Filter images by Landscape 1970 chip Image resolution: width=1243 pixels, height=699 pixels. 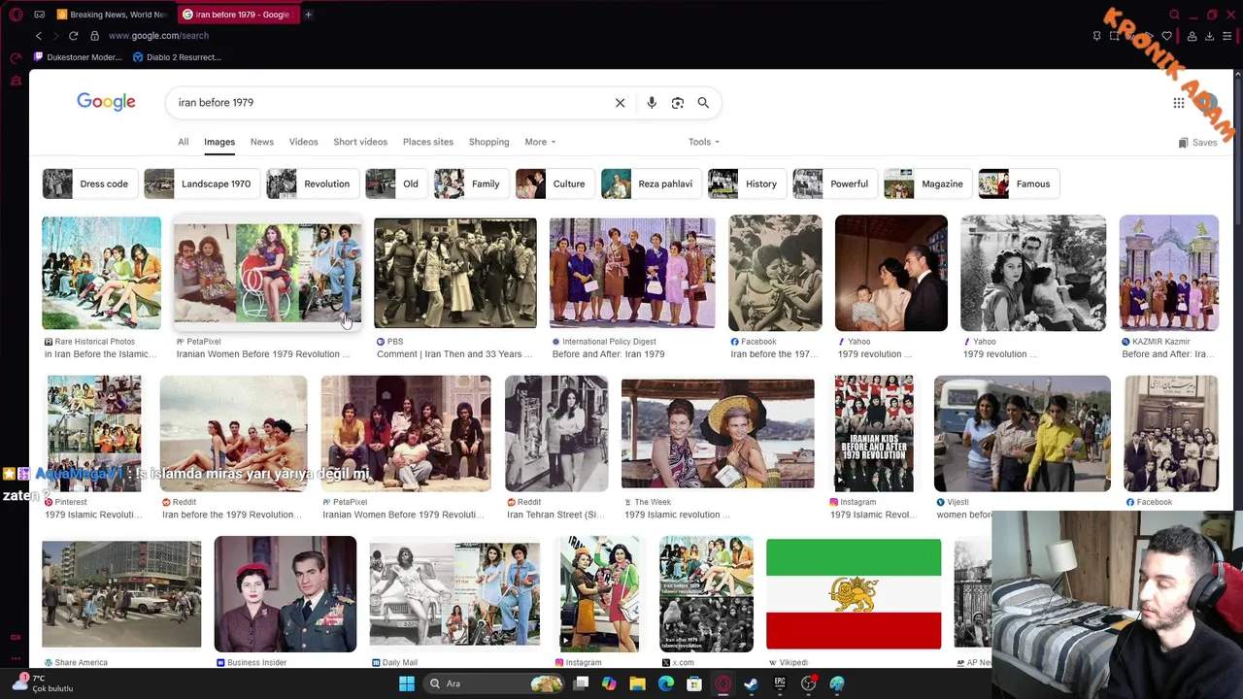click(x=200, y=183)
